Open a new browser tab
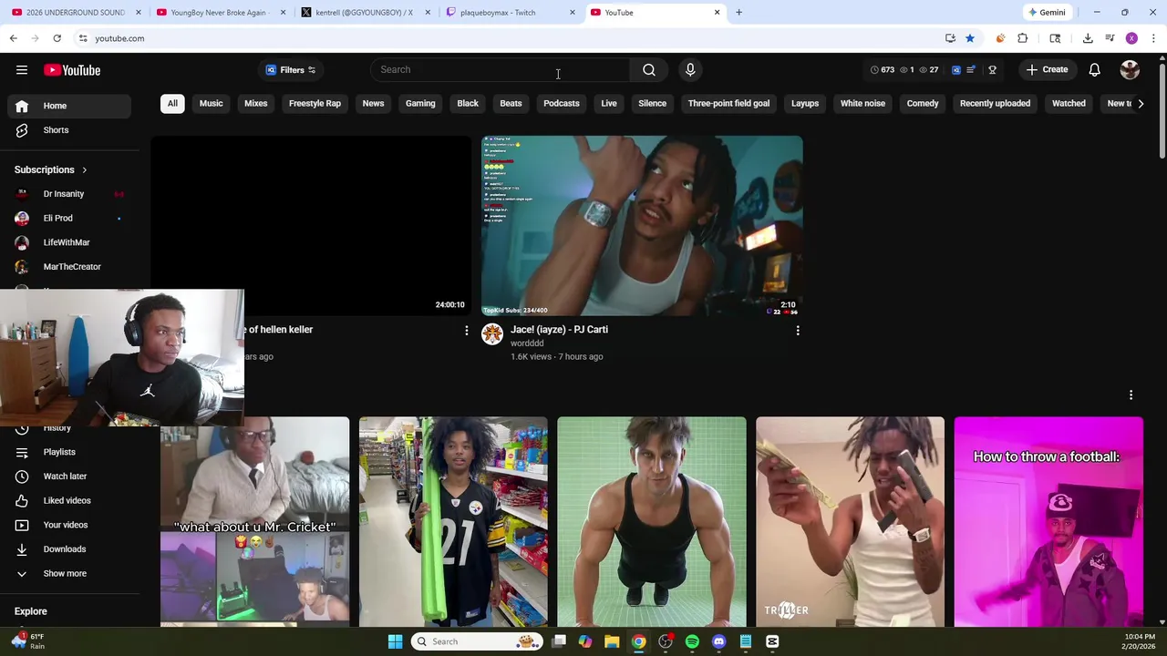Image resolution: width=1167 pixels, height=656 pixels. [x=738, y=13]
